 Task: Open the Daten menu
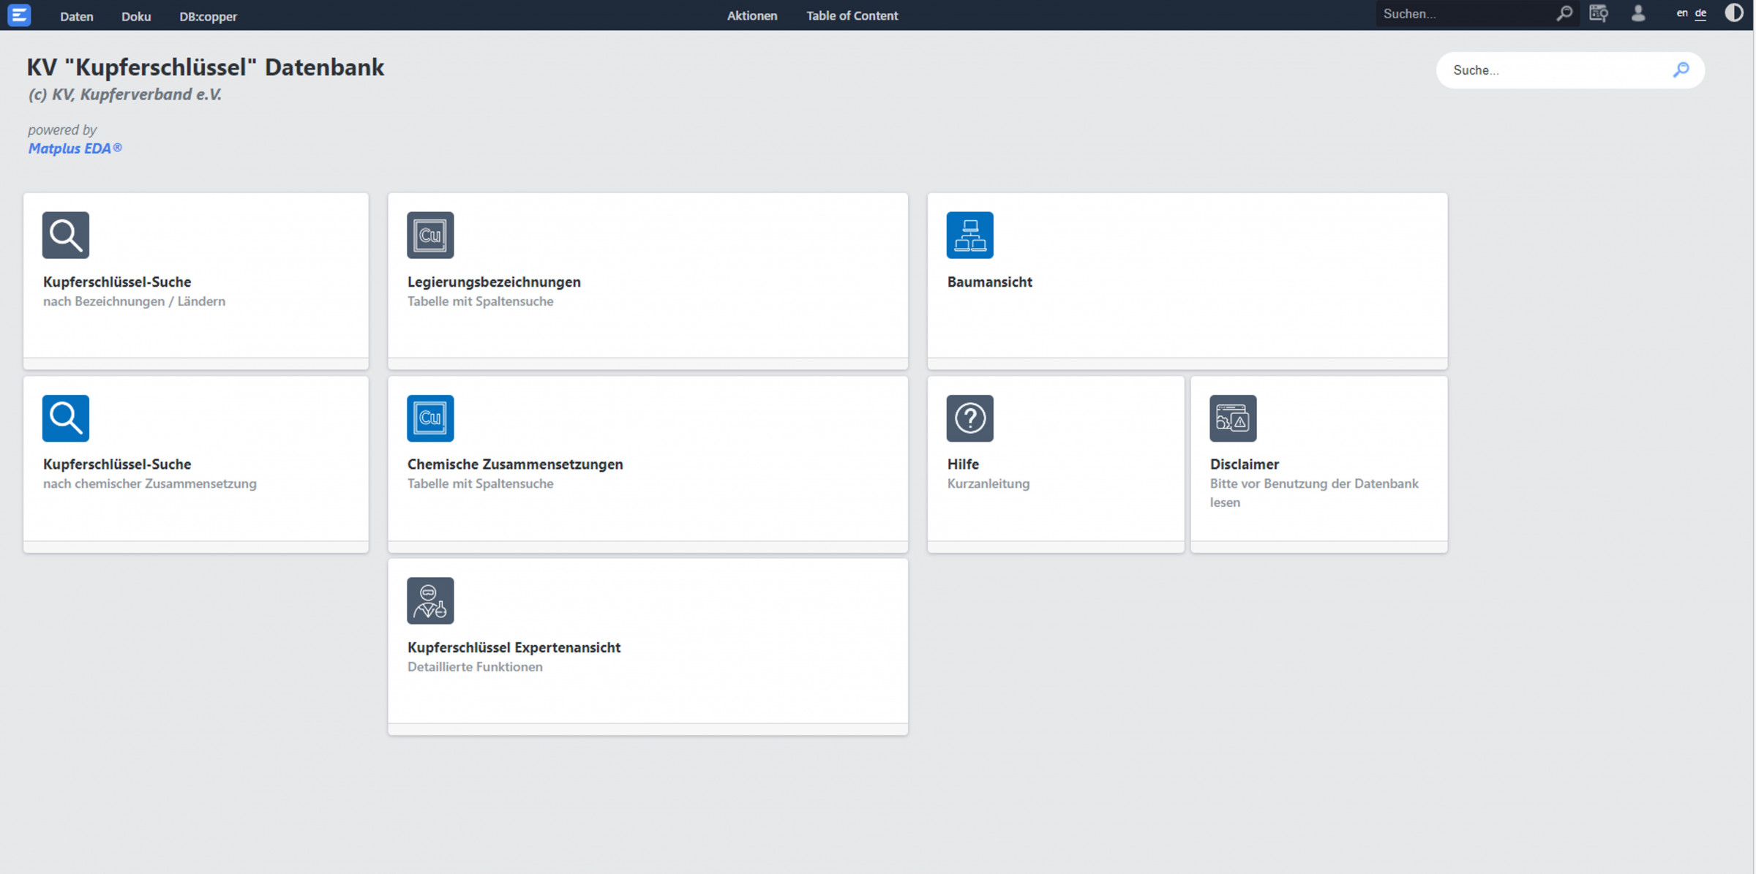tap(76, 16)
